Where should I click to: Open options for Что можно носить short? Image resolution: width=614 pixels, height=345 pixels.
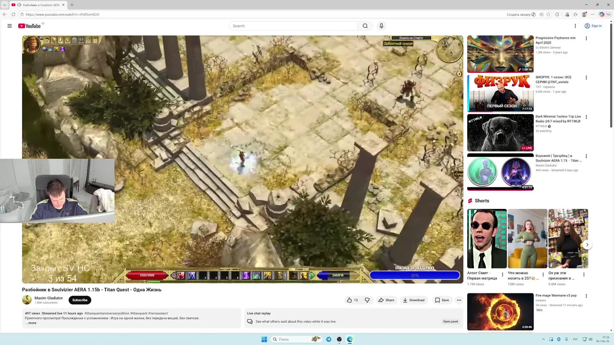[543, 275]
